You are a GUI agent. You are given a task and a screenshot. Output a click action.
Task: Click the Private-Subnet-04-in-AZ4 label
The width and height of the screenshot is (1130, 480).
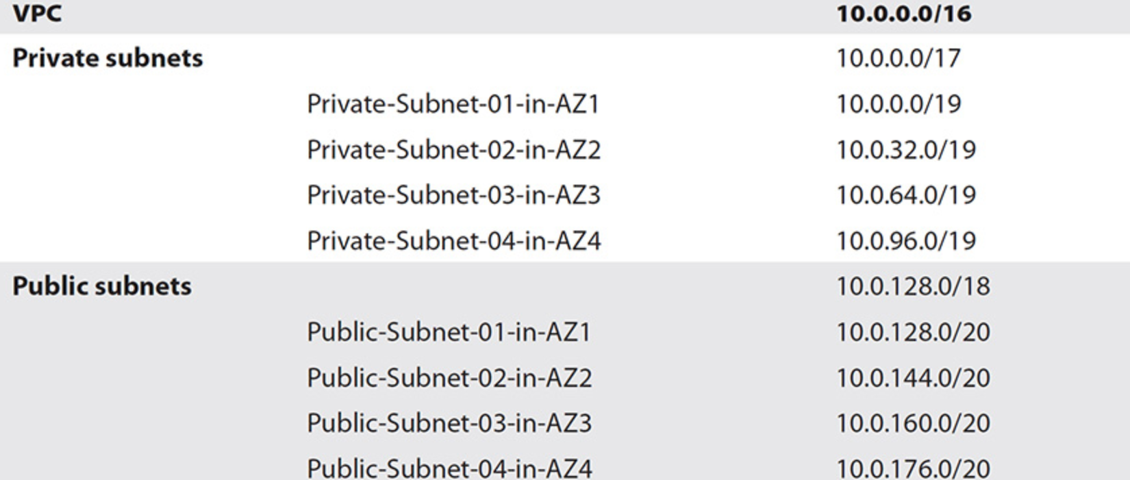tap(453, 241)
